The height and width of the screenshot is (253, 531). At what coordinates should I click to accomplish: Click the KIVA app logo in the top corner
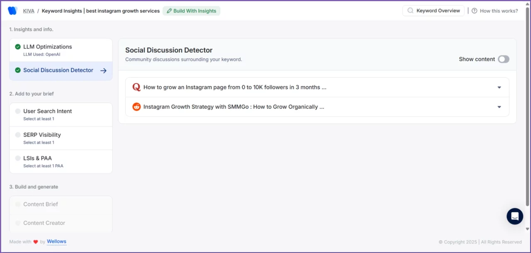[12, 10]
